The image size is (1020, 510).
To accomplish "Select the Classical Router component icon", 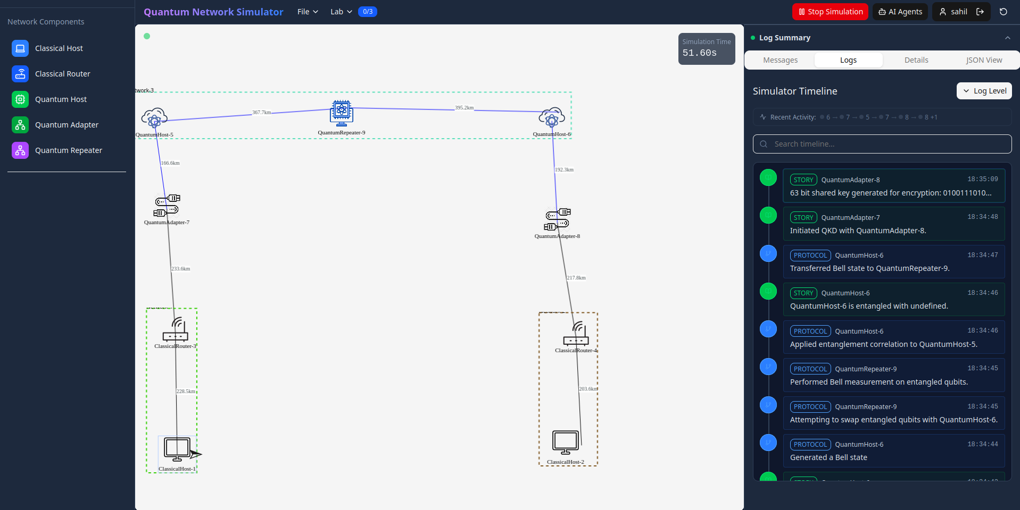I will [20, 74].
